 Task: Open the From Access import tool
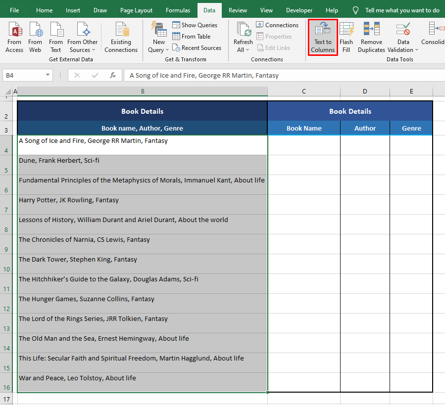[14, 37]
